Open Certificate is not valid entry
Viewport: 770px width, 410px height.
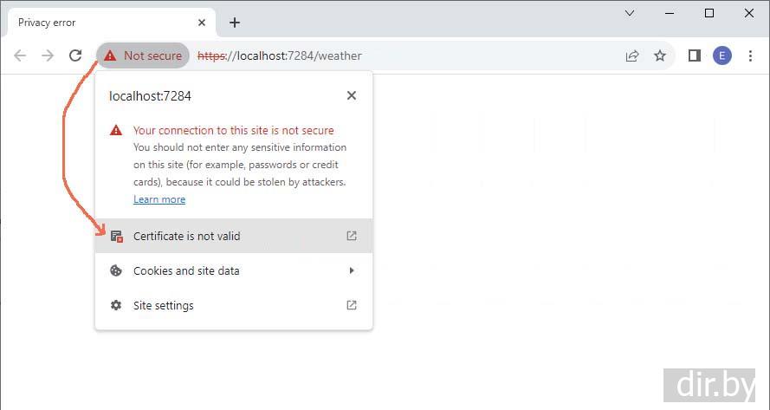tap(187, 236)
